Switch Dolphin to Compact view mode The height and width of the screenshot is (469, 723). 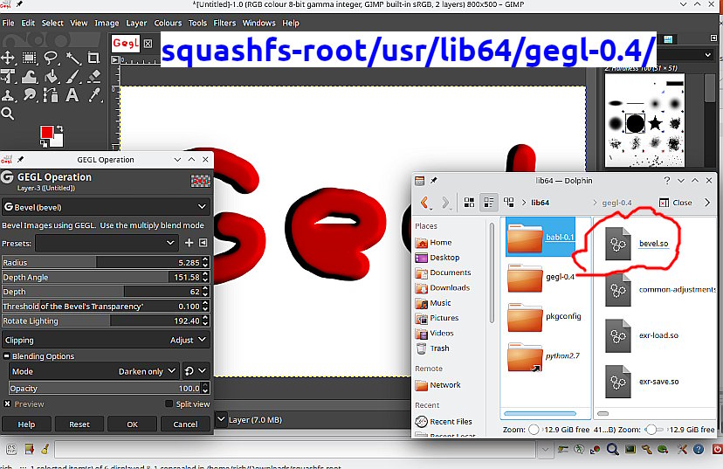coord(489,203)
